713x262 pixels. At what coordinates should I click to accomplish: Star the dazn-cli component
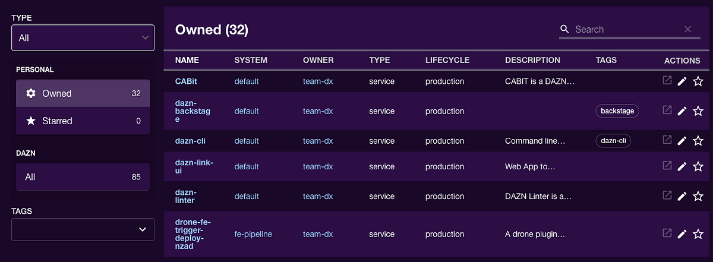pyautogui.click(x=698, y=141)
